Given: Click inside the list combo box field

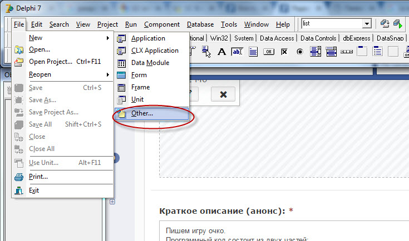Looking at the screenshot, I should [332, 24].
